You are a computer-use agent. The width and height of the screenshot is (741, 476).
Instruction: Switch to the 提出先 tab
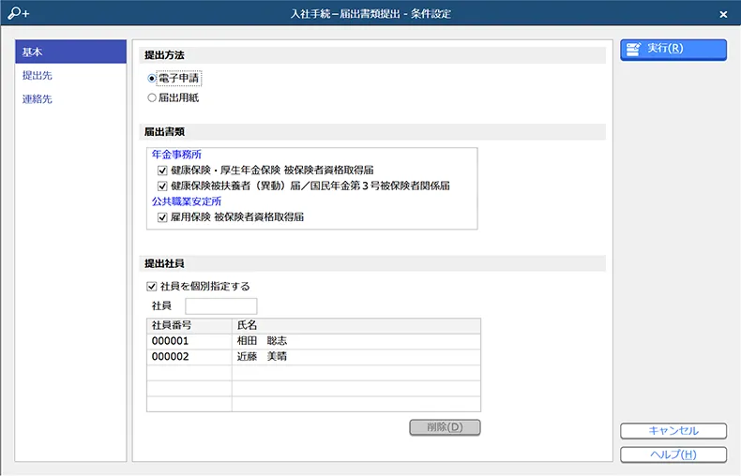click(38, 76)
